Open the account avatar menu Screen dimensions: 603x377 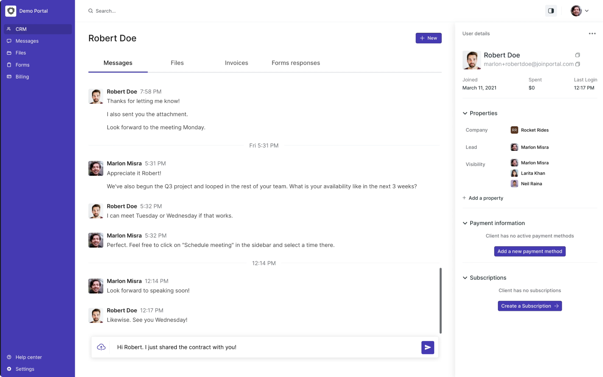[576, 11]
